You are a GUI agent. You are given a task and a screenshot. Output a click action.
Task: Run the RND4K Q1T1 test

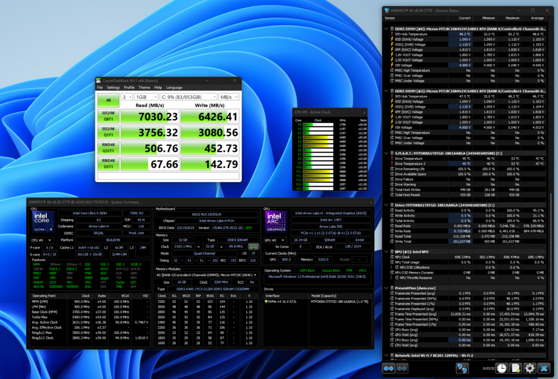click(108, 163)
